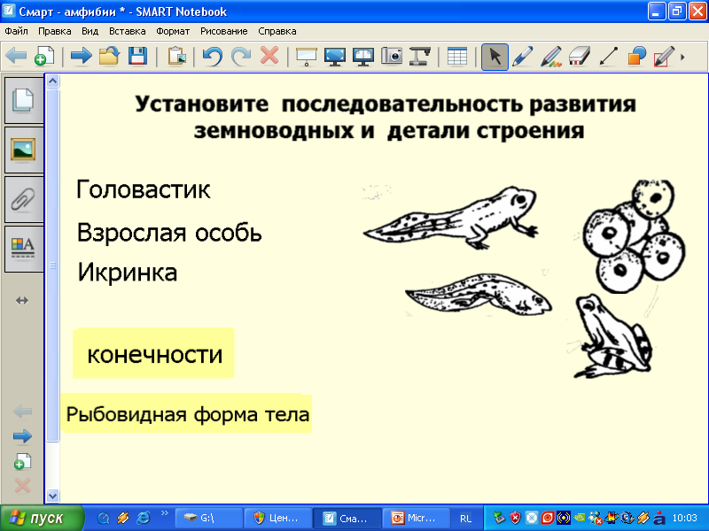Open the Attachments paperclip tab
The height and width of the screenshot is (531, 709).
point(24,200)
